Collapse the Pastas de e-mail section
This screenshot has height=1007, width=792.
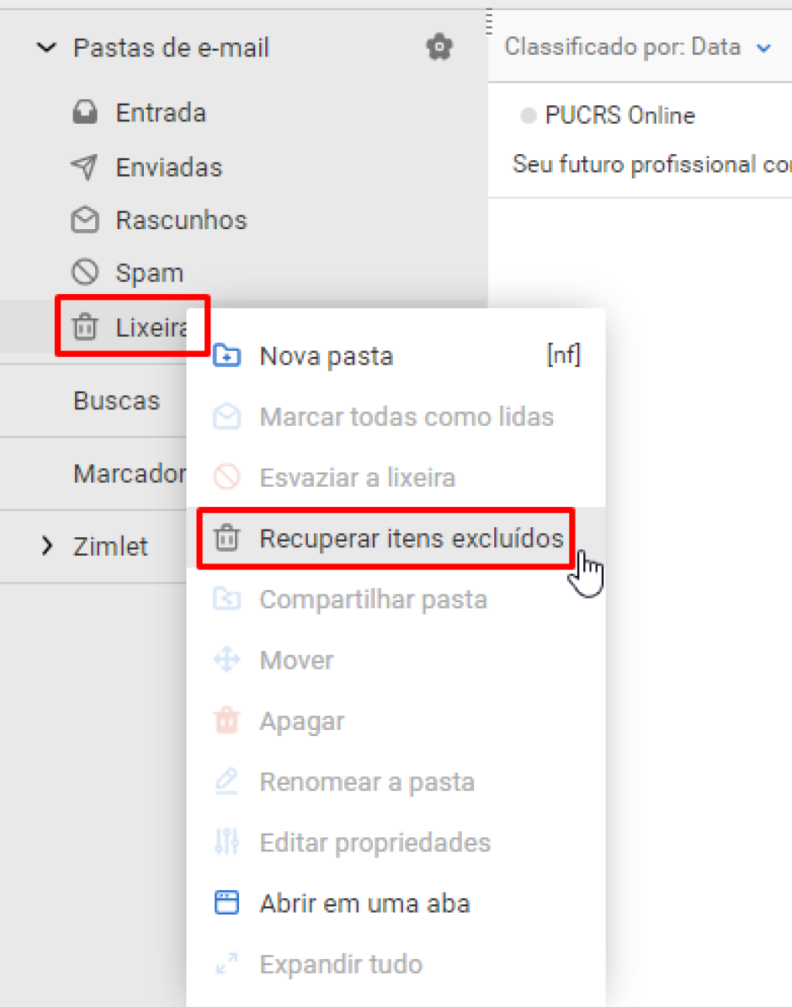(47, 48)
